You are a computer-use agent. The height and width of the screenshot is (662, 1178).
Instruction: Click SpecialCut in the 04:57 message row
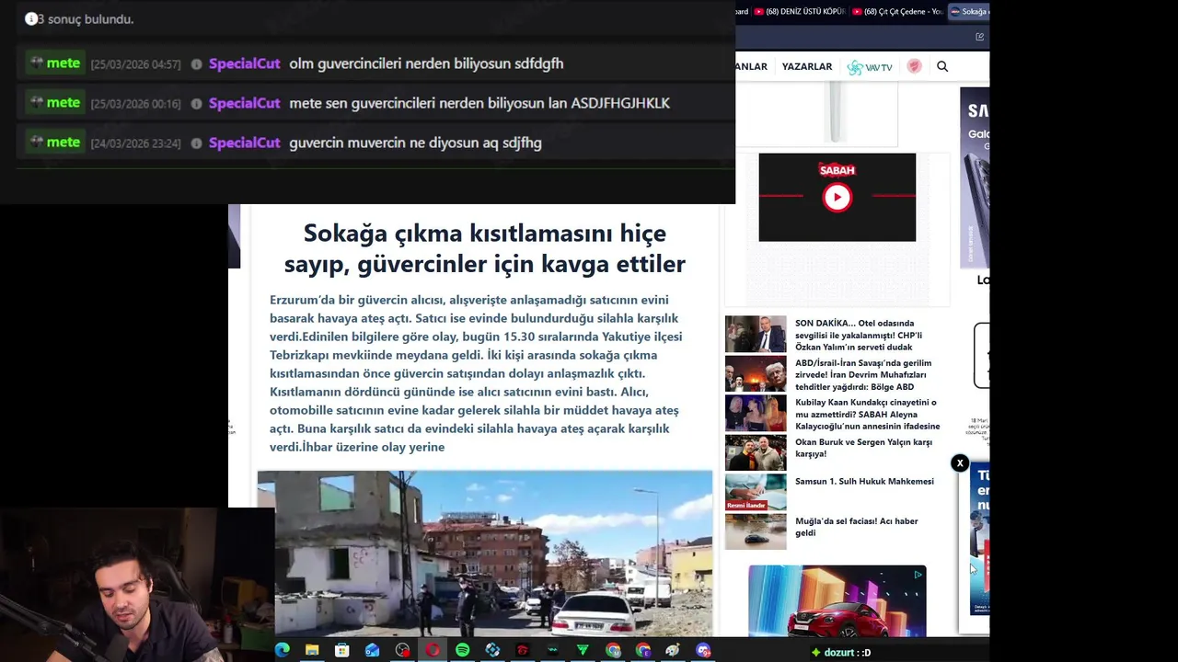[x=244, y=63]
